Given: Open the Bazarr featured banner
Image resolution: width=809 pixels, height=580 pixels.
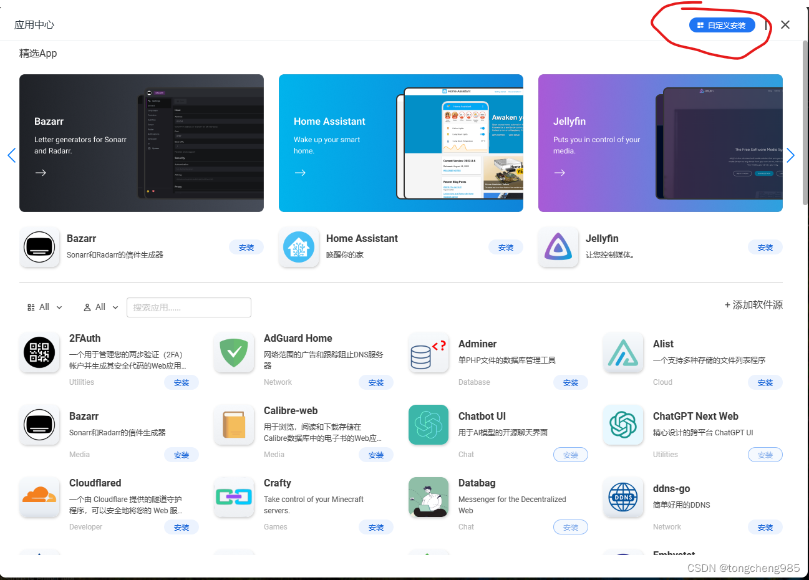Looking at the screenshot, I should [x=142, y=143].
